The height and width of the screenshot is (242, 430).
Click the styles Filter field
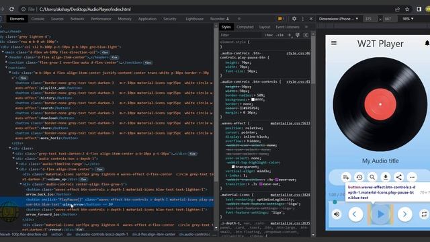(x=241, y=35)
